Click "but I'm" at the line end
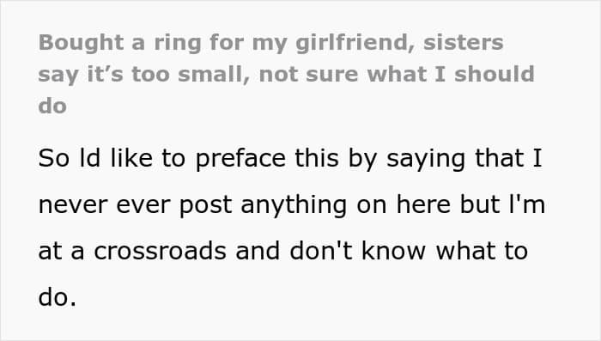 (502, 204)
